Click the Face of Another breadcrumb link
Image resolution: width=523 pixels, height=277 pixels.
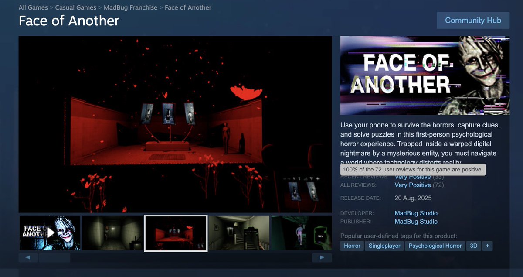point(188,8)
